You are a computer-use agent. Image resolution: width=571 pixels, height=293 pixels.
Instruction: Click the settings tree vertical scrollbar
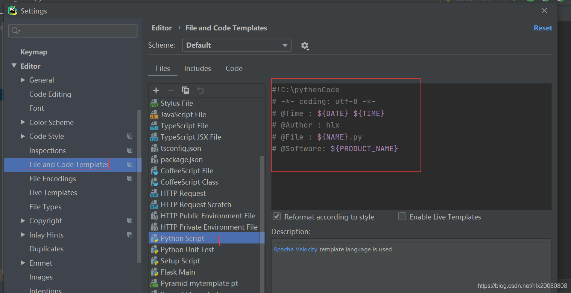coord(139,186)
